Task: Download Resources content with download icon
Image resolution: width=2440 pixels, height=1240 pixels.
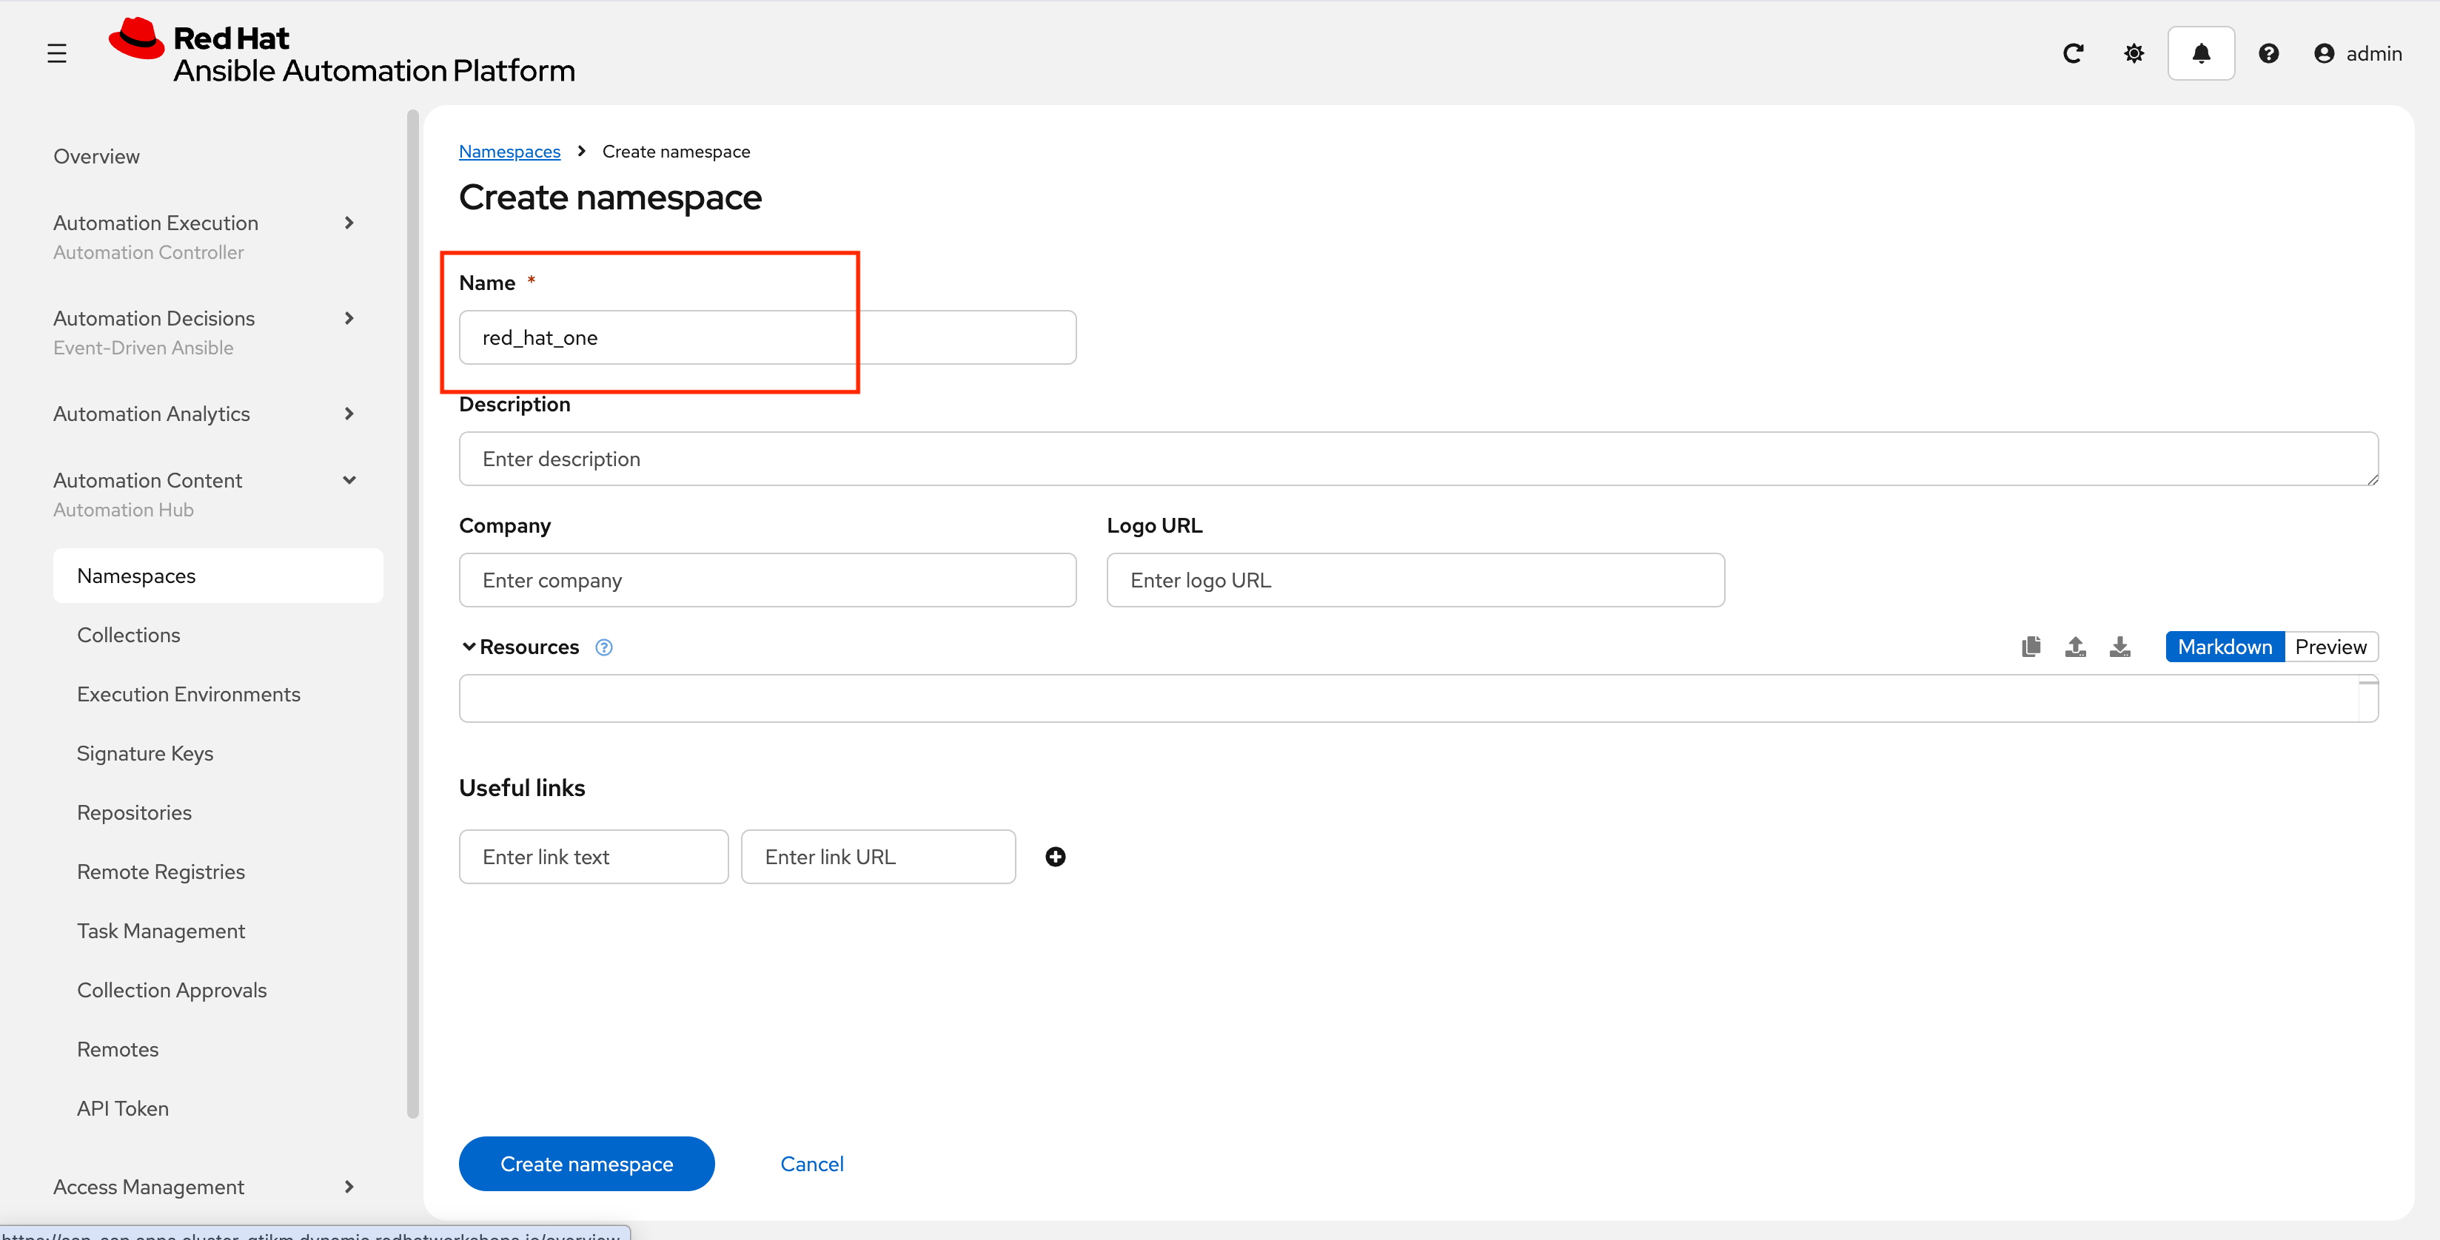Action: click(2120, 647)
